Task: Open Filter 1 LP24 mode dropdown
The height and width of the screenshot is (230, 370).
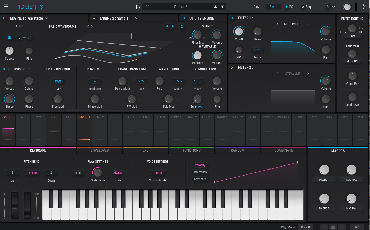Action: [x=257, y=50]
